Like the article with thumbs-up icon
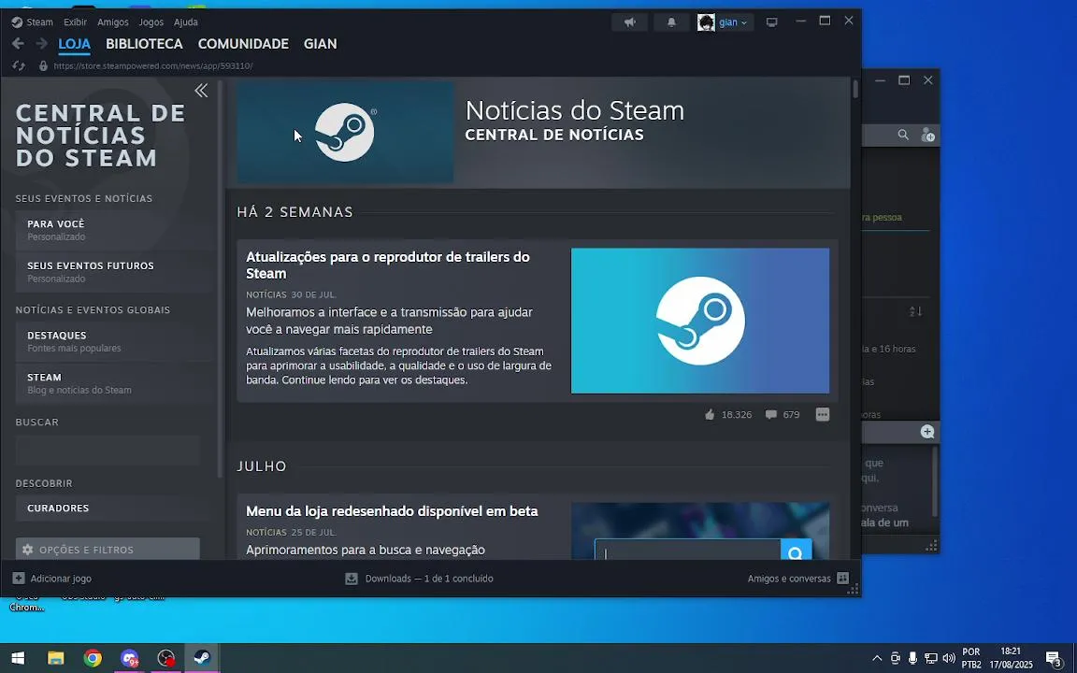This screenshot has height=673, width=1077. coord(710,415)
